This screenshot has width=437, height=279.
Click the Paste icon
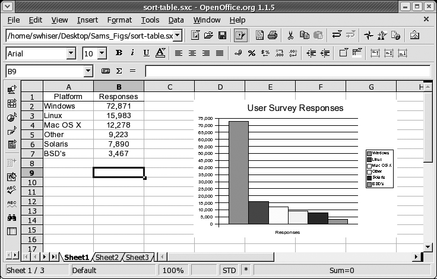(x=318, y=36)
